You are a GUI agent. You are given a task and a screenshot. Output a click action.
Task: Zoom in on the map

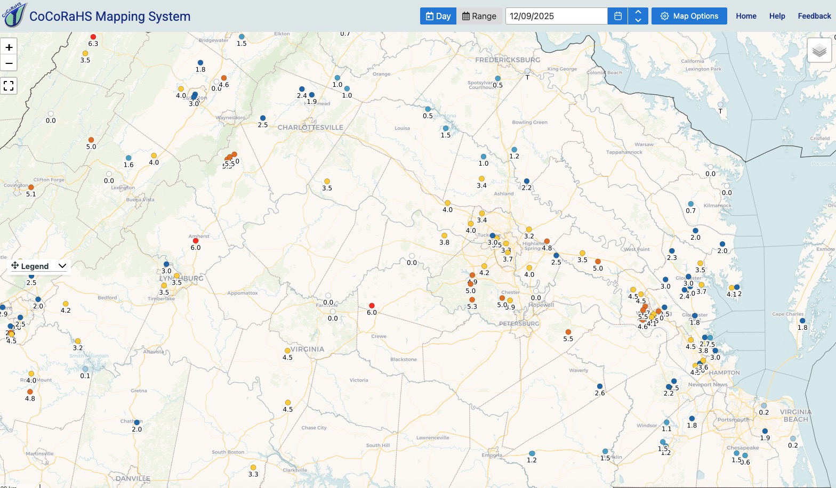pyautogui.click(x=9, y=47)
